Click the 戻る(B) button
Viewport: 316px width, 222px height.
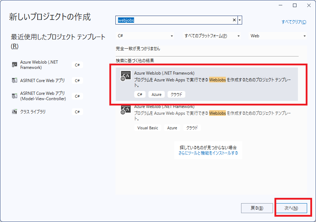[257, 208]
